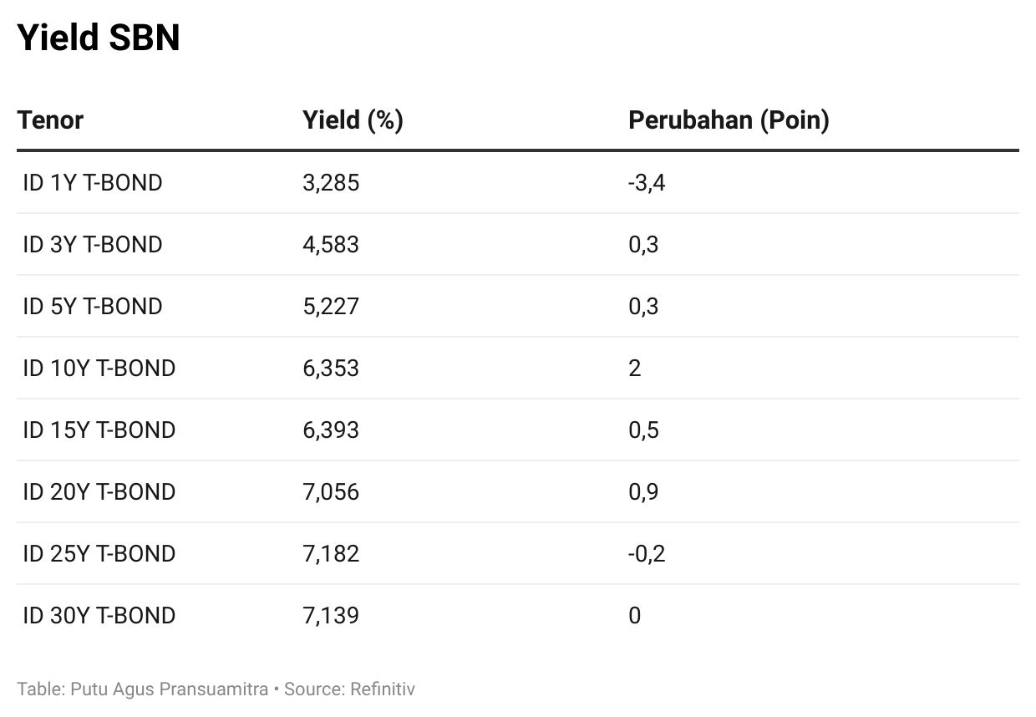This screenshot has height=717, width=1036.
Task: Click the Source: Refinitiv text
Action: [349, 689]
